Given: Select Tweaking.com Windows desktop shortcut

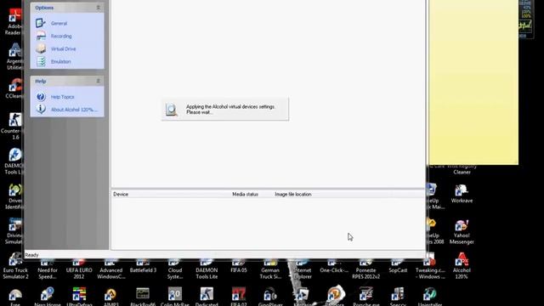Looking at the screenshot, I should tap(430, 267).
